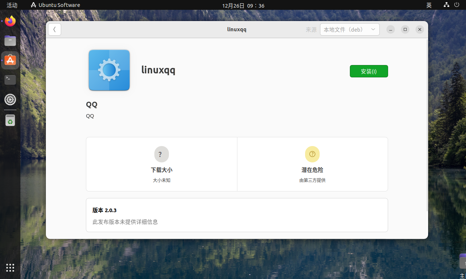Open Terminal from the dock
Screen dimensions: 466x279
click(10, 80)
